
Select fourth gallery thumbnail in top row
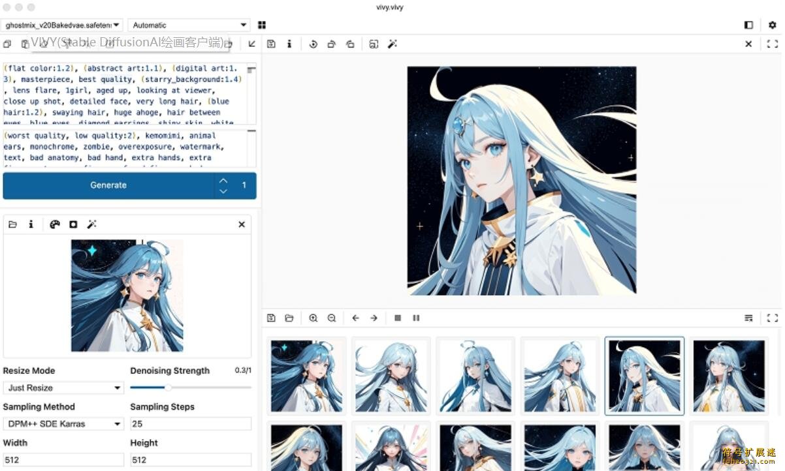coord(560,376)
